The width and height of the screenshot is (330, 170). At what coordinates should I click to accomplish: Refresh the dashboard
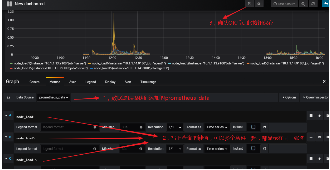[313, 4]
